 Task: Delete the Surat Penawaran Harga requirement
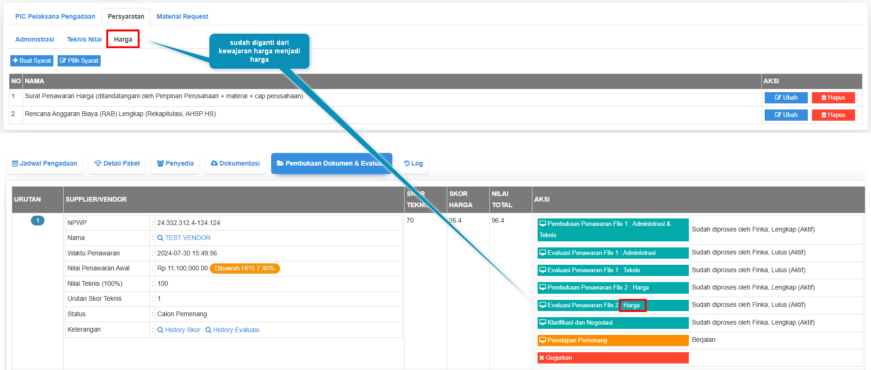(833, 98)
